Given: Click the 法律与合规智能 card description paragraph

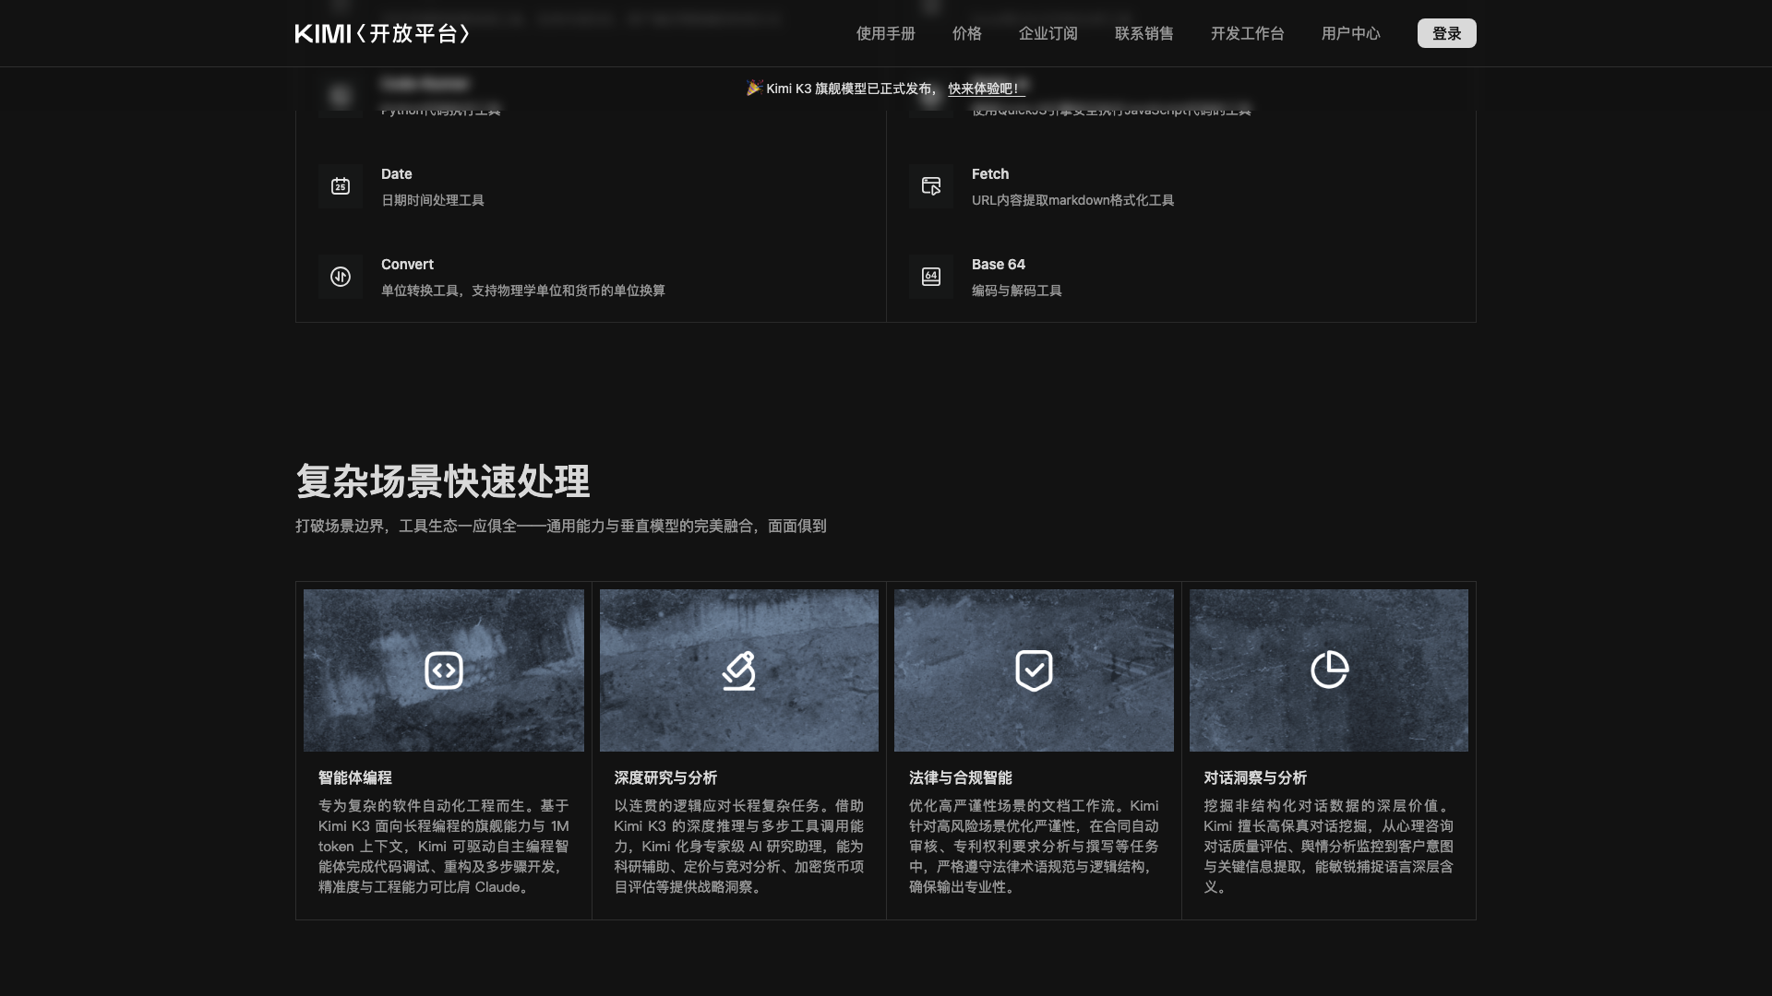Looking at the screenshot, I should pyautogui.click(x=1034, y=847).
